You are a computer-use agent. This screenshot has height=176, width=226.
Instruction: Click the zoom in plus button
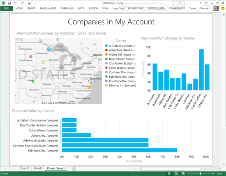213,174
